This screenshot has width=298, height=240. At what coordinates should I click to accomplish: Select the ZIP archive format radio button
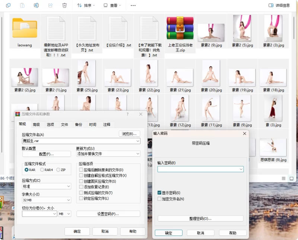click(x=58, y=170)
